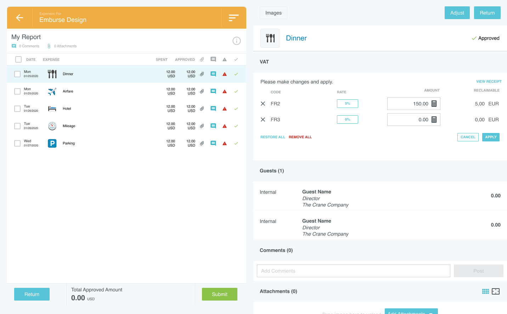Remove the FR3 VAT code row
The width and height of the screenshot is (507, 314).
point(263,120)
